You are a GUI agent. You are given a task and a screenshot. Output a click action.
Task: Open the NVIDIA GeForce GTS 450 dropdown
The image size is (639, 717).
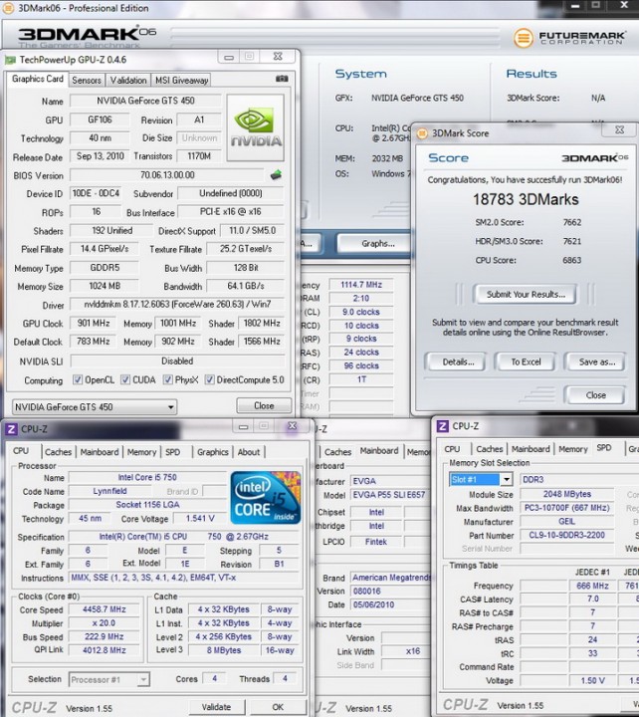point(95,406)
